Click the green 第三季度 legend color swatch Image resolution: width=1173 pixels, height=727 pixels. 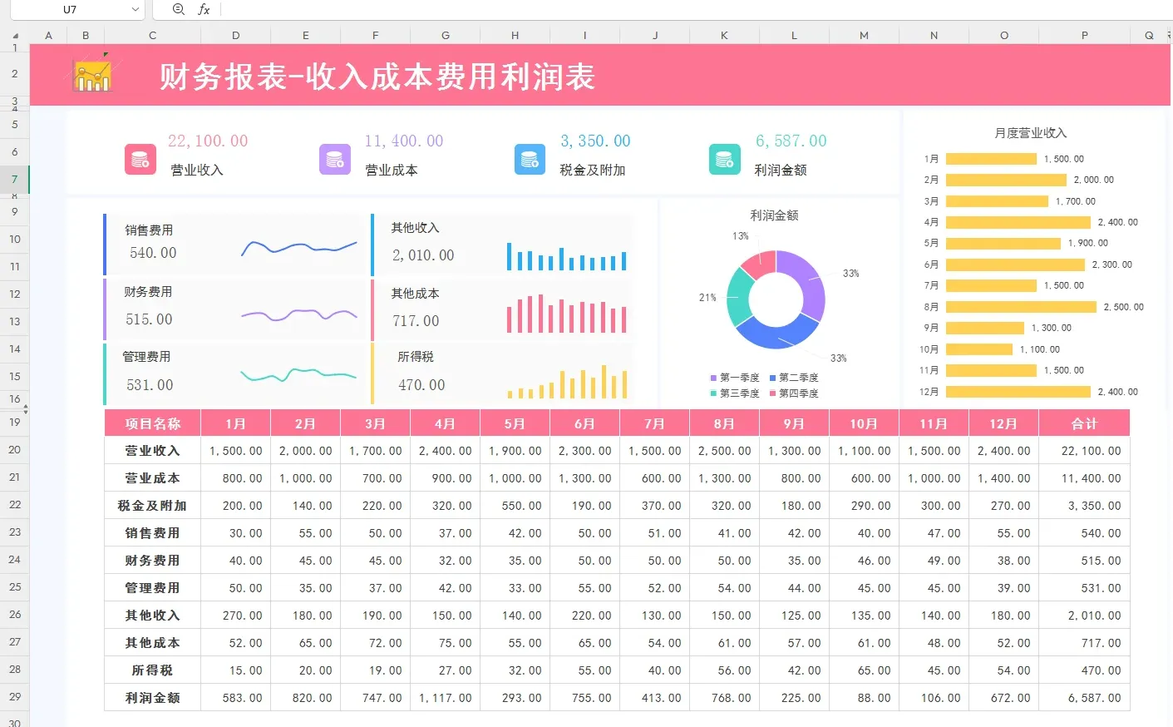pyautogui.click(x=712, y=393)
